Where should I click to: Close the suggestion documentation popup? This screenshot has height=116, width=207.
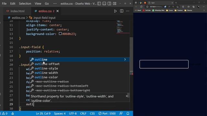[x=127, y=96]
